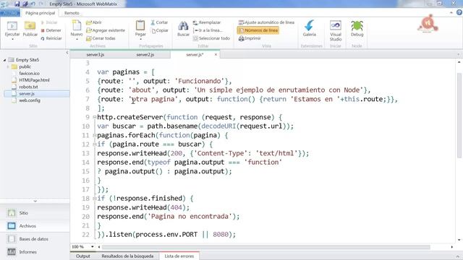463x260 pixels.
Task: Click Cerrar todas
Action: [x=101, y=38]
